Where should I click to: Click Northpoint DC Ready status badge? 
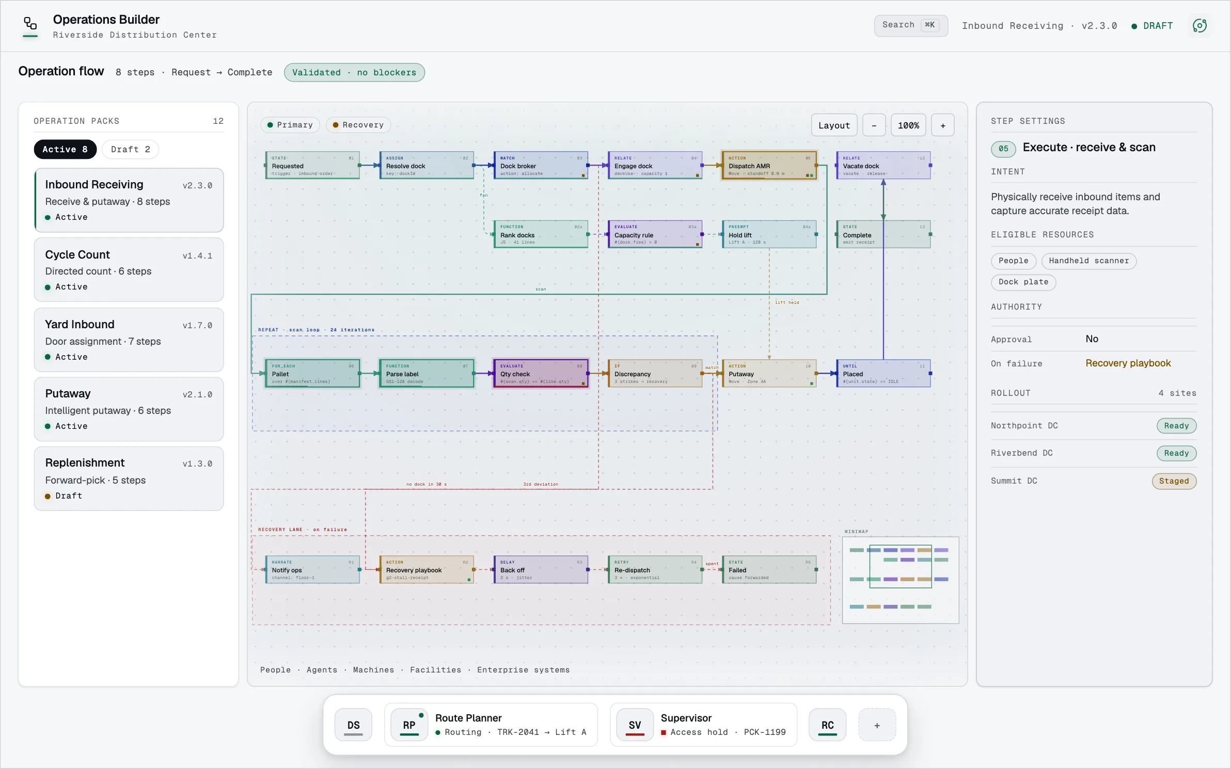click(x=1176, y=426)
